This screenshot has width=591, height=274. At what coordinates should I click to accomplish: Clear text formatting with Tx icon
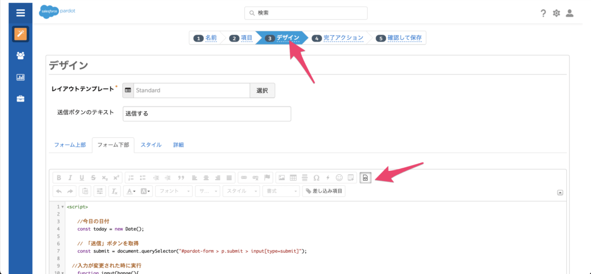[x=114, y=192]
